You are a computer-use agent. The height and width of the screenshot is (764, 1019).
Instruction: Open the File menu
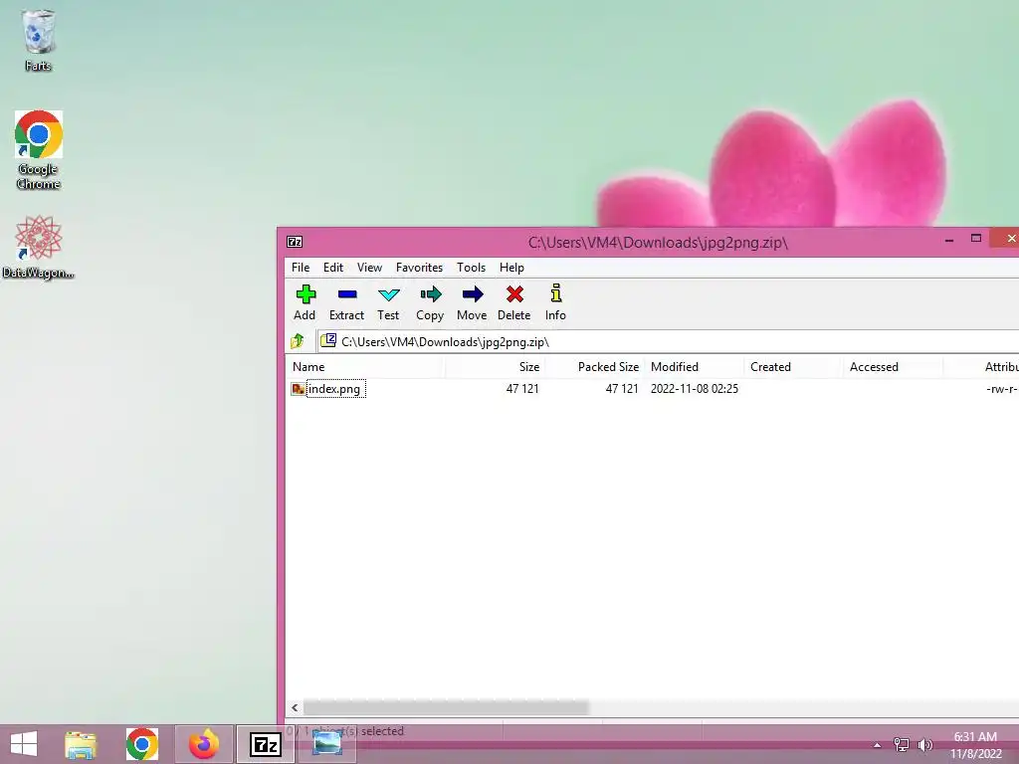pyautogui.click(x=301, y=267)
